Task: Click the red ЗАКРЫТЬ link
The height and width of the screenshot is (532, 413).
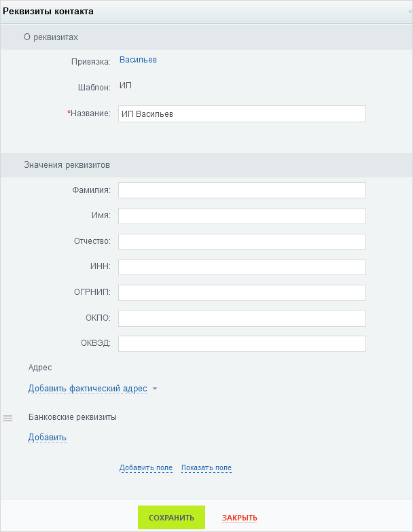Action: (x=239, y=518)
